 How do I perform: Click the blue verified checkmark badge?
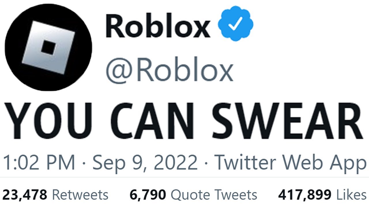pyautogui.click(x=235, y=25)
